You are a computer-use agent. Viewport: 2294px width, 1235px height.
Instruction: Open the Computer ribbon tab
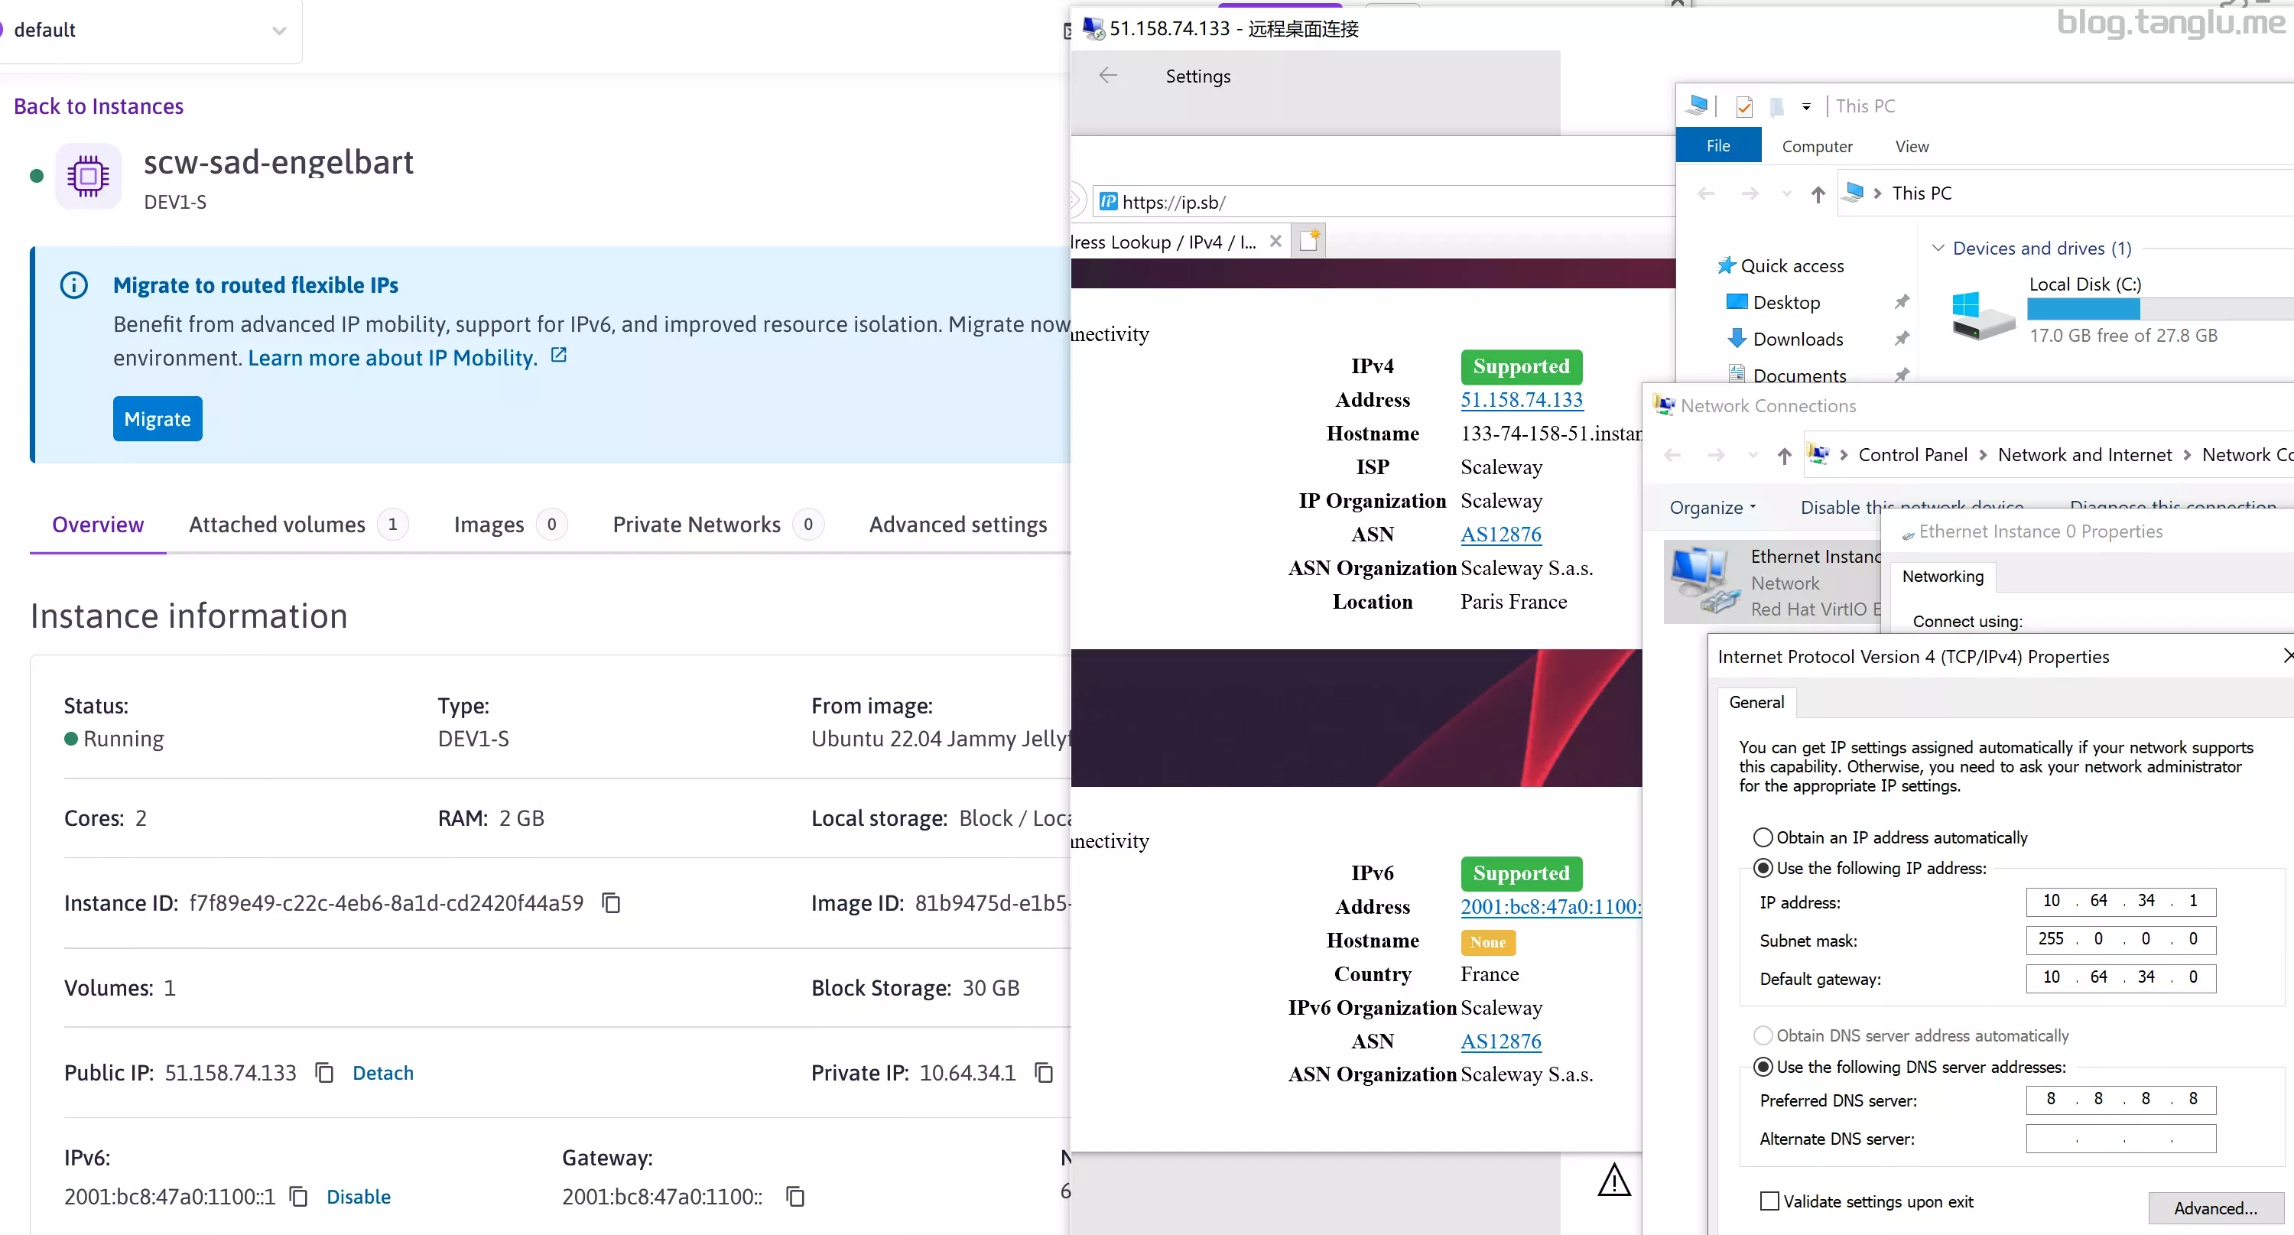click(x=1817, y=146)
